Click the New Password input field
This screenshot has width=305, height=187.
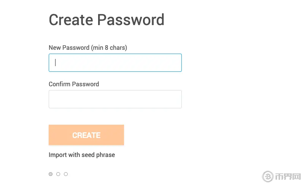[x=115, y=63]
